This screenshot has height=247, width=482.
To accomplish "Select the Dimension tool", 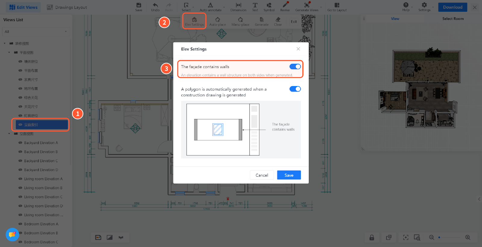I will pos(238,5).
